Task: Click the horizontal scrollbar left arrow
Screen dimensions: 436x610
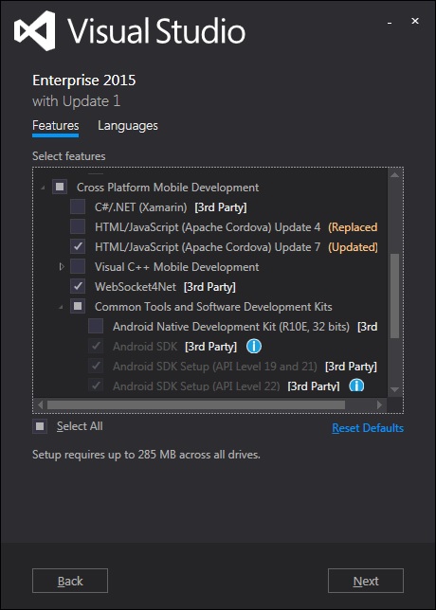Action: tap(40, 405)
